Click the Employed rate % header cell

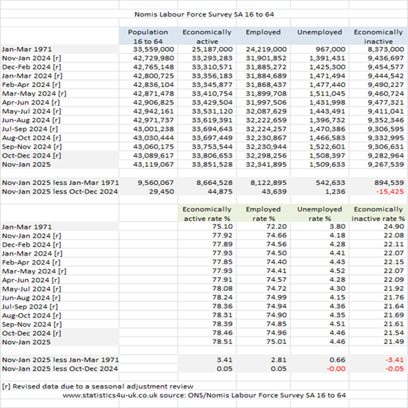(x=263, y=214)
